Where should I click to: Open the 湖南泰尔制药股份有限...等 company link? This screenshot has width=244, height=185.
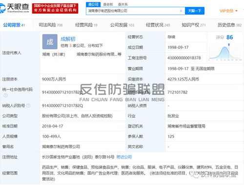(99, 54)
